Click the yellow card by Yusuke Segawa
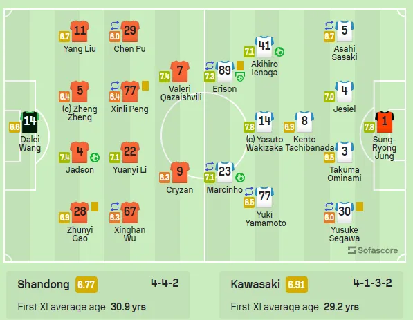The image size is (413, 320). [x=360, y=207]
